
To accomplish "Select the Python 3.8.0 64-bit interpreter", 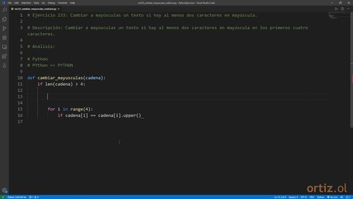I will [x=17, y=197].
